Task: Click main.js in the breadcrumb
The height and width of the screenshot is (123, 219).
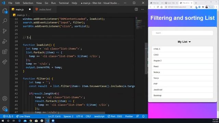Action: coord(21,15)
